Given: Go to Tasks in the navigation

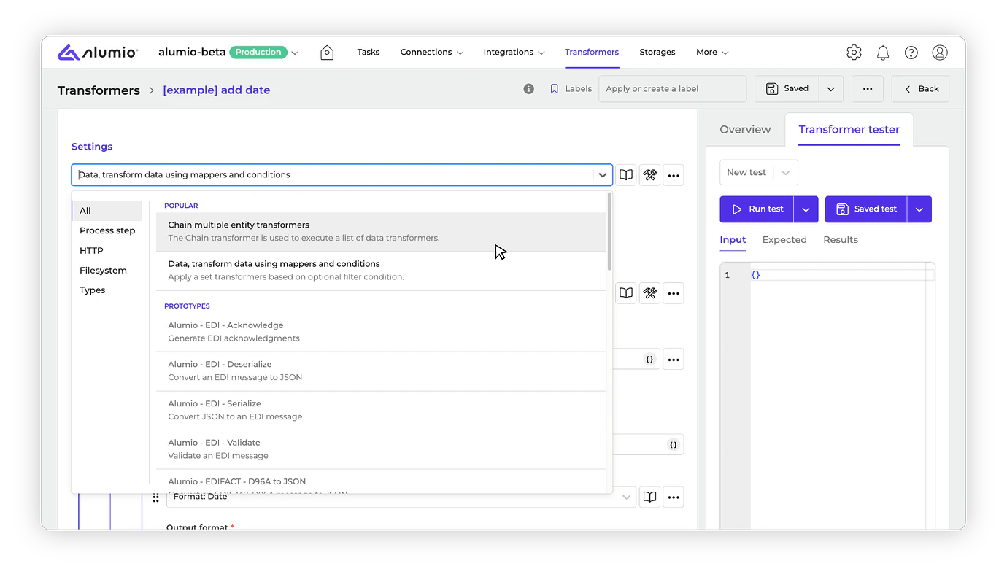Looking at the screenshot, I should [x=369, y=53].
